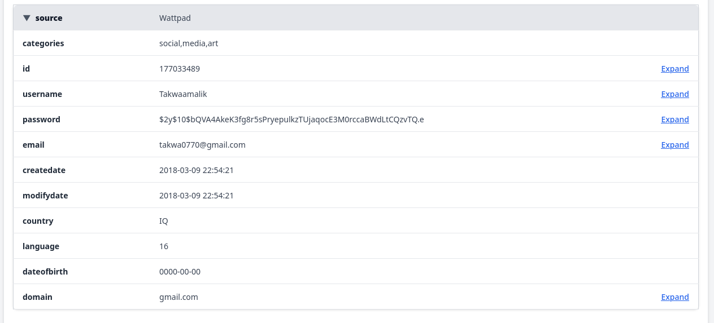Image resolution: width=714 pixels, height=323 pixels.
Task: Expand the id row
Action: click(x=675, y=69)
